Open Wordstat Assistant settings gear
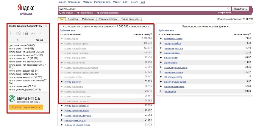The width and height of the screenshot is (253, 126). 46,26
